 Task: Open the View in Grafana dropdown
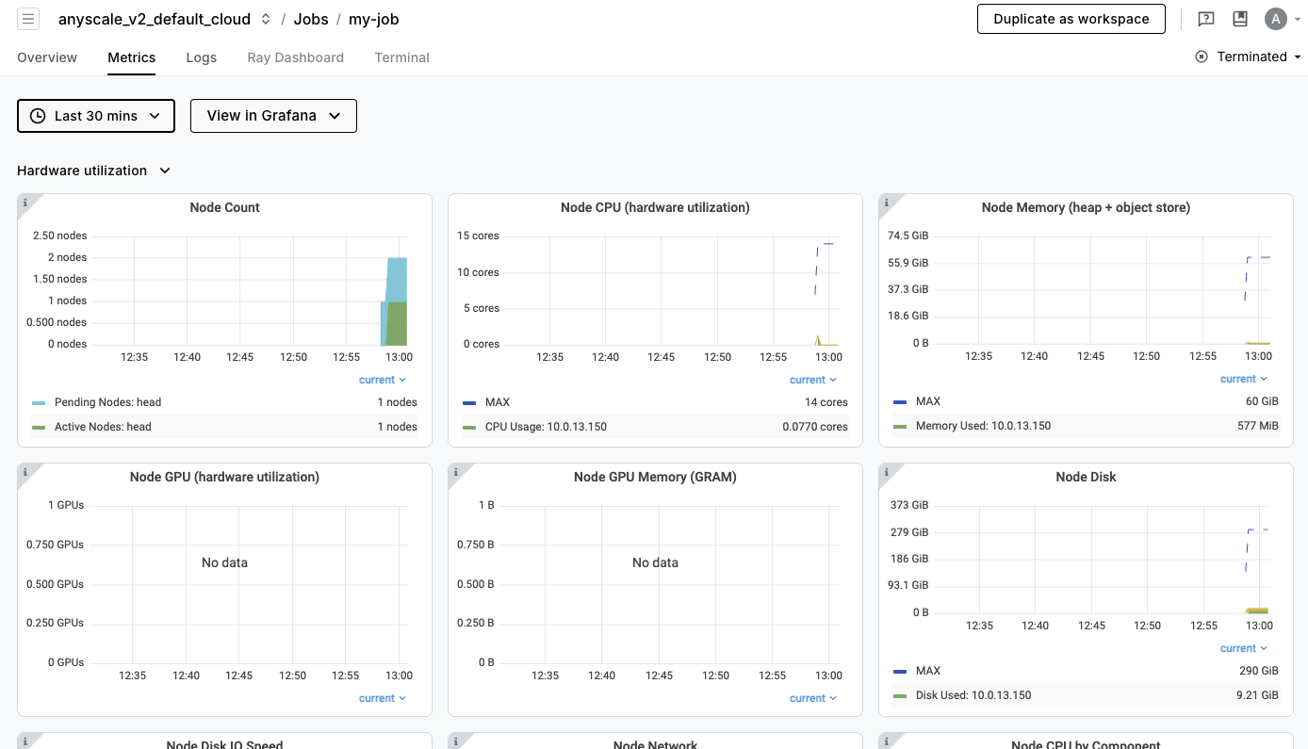point(273,116)
